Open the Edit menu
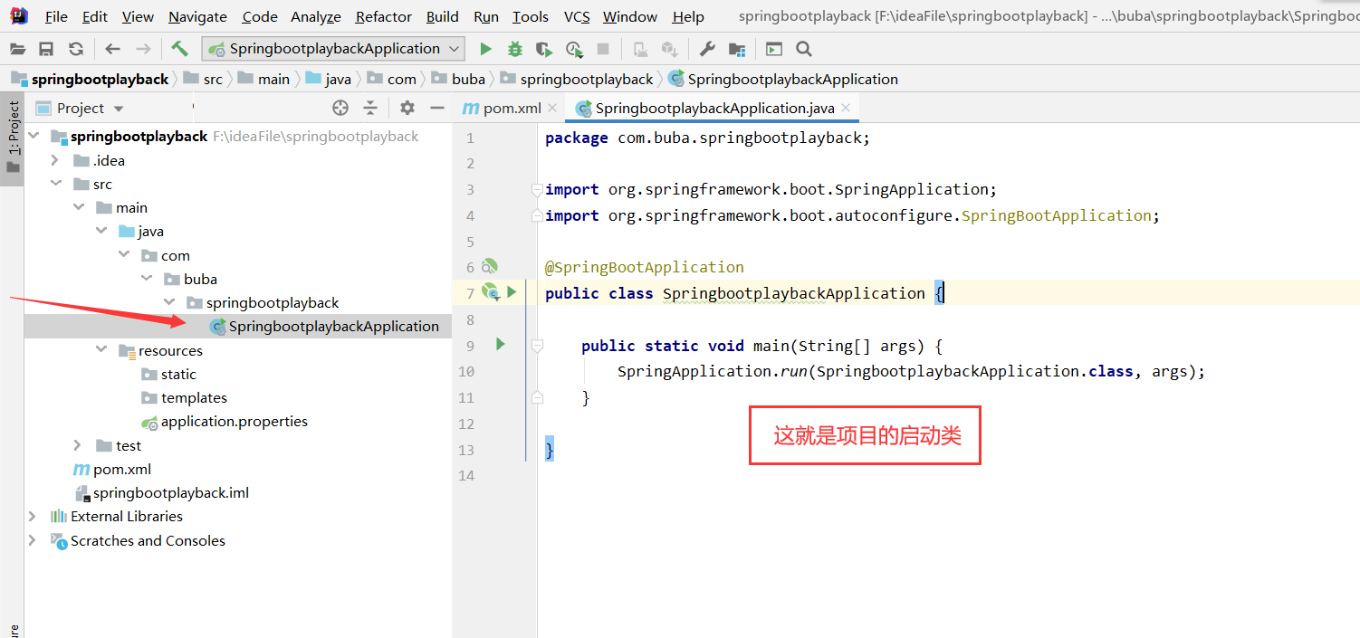 pos(95,16)
